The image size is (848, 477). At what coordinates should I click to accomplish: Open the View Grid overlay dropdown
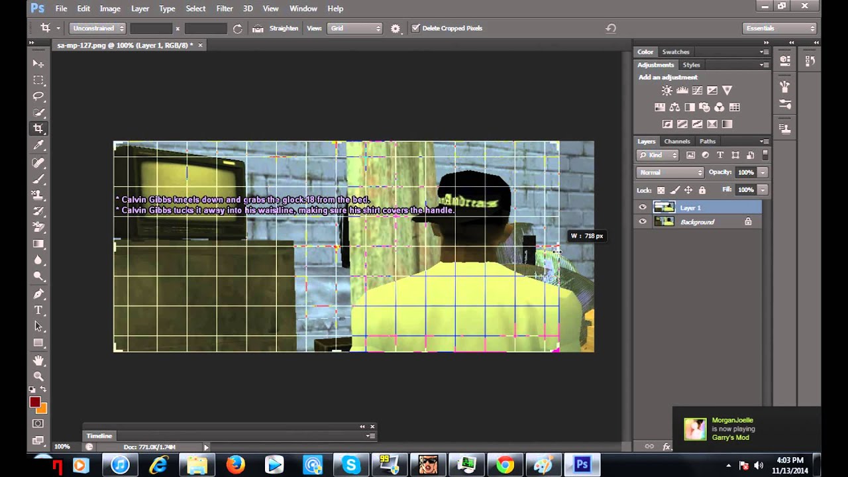pos(355,28)
